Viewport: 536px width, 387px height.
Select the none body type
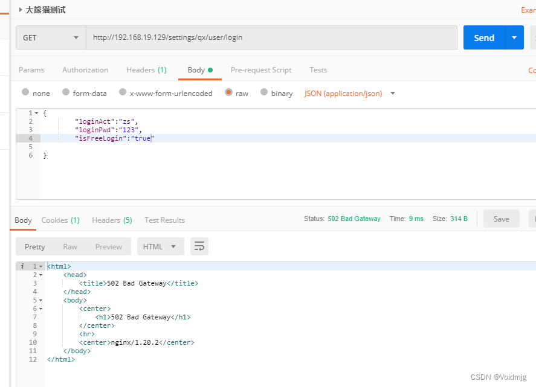(25, 92)
